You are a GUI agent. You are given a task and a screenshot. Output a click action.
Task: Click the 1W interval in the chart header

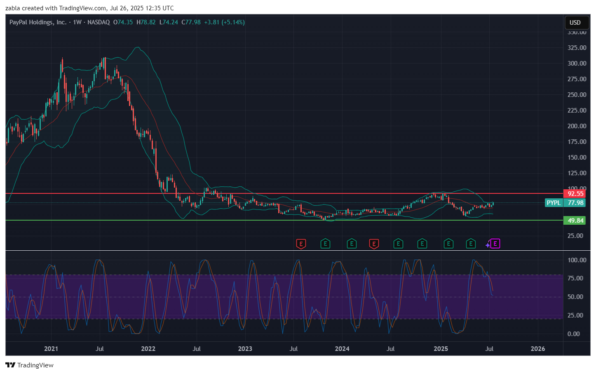[x=77, y=22]
